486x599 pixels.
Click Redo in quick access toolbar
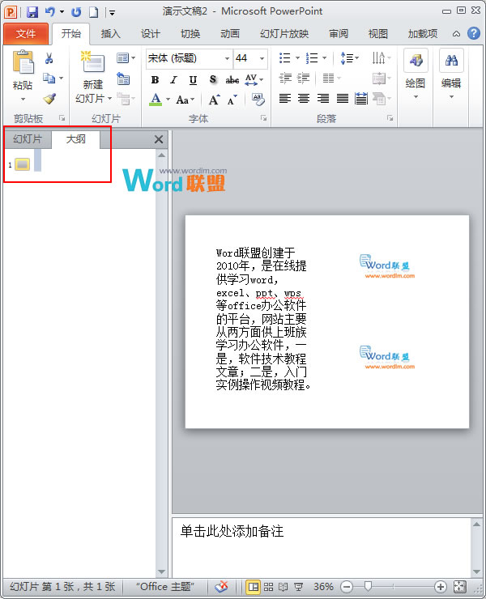click(x=76, y=12)
